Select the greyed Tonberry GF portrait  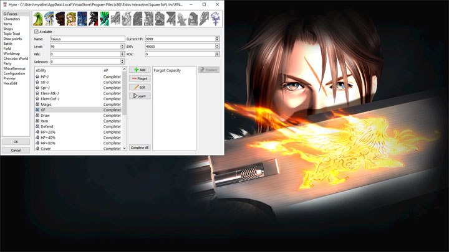pyautogui.click(x=193, y=19)
